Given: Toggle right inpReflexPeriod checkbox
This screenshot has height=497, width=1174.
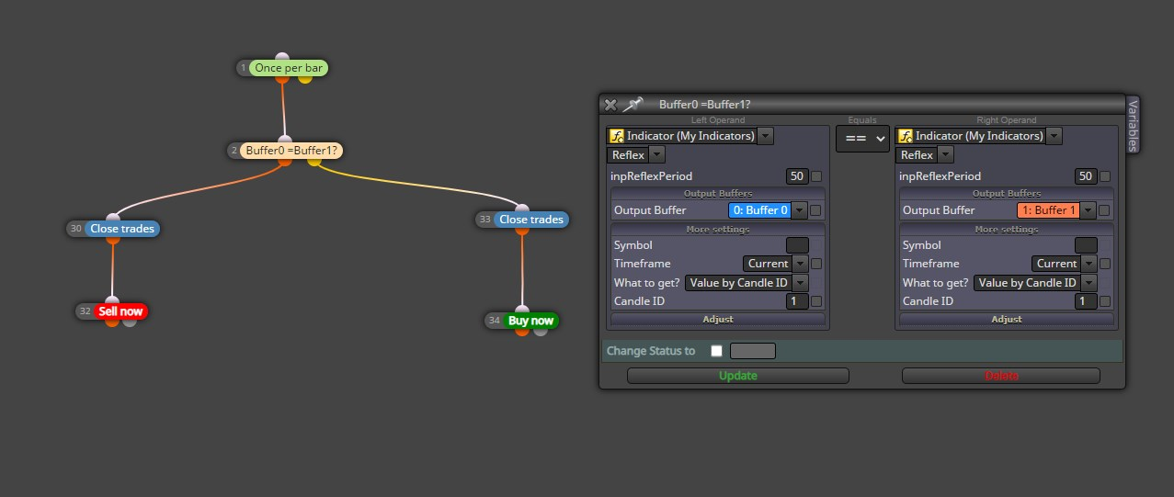Looking at the screenshot, I should (1105, 176).
